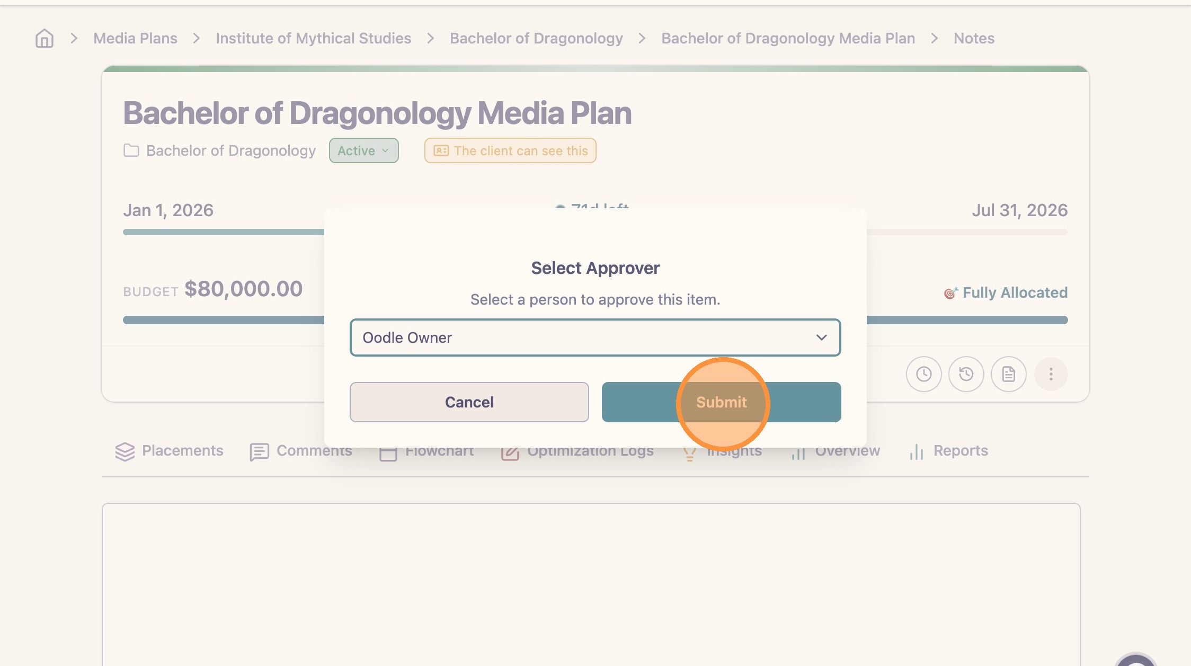Switch to the Flowchart tab
Screen dimensions: 1191x666
coord(426,452)
